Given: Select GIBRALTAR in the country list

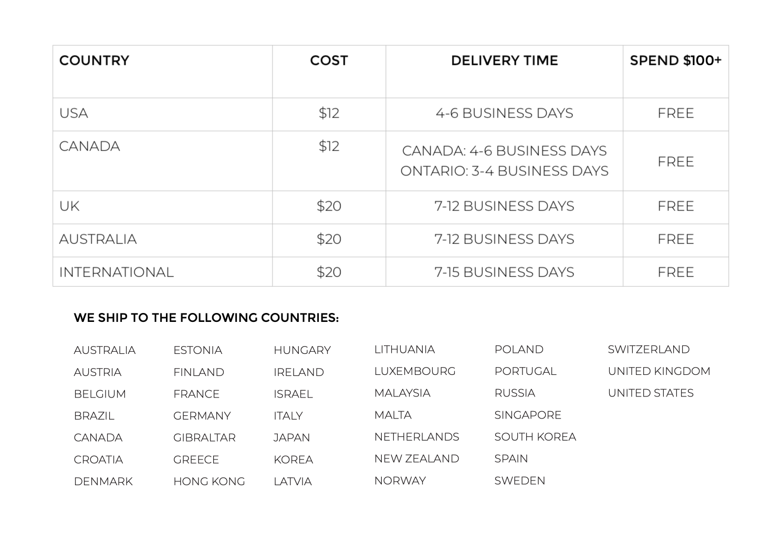Looking at the screenshot, I should [204, 437].
